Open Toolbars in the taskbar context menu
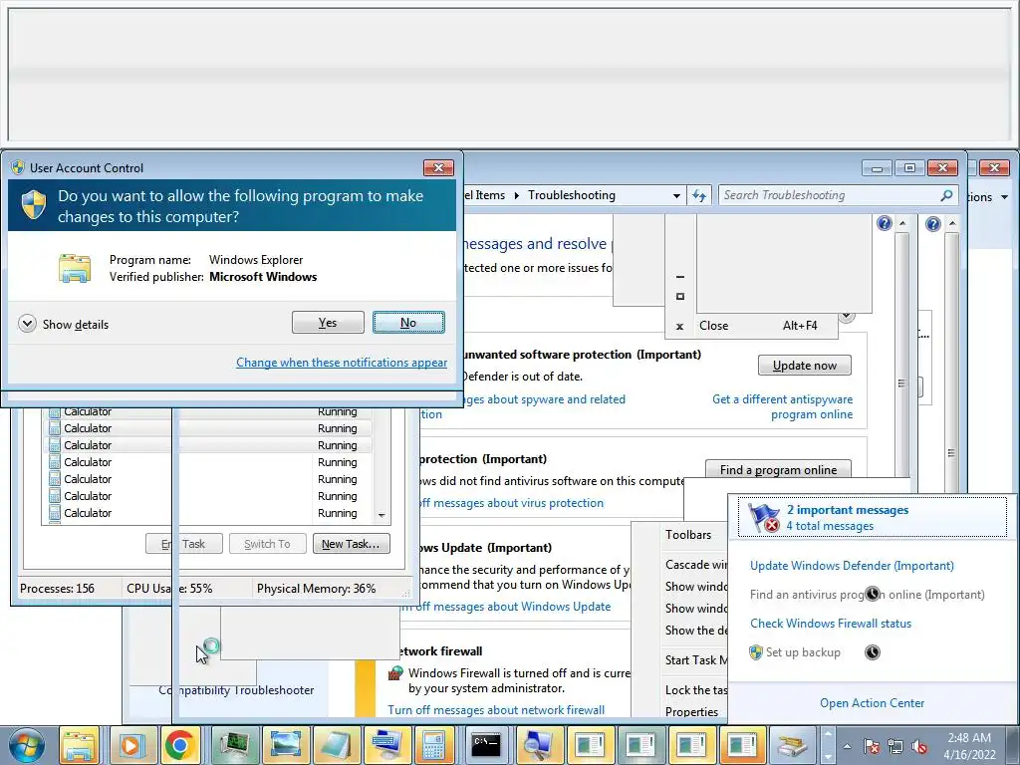1020x765 pixels. (x=688, y=535)
